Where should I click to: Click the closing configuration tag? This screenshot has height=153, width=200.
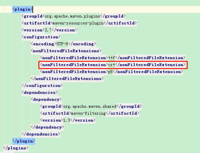[42, 86]
